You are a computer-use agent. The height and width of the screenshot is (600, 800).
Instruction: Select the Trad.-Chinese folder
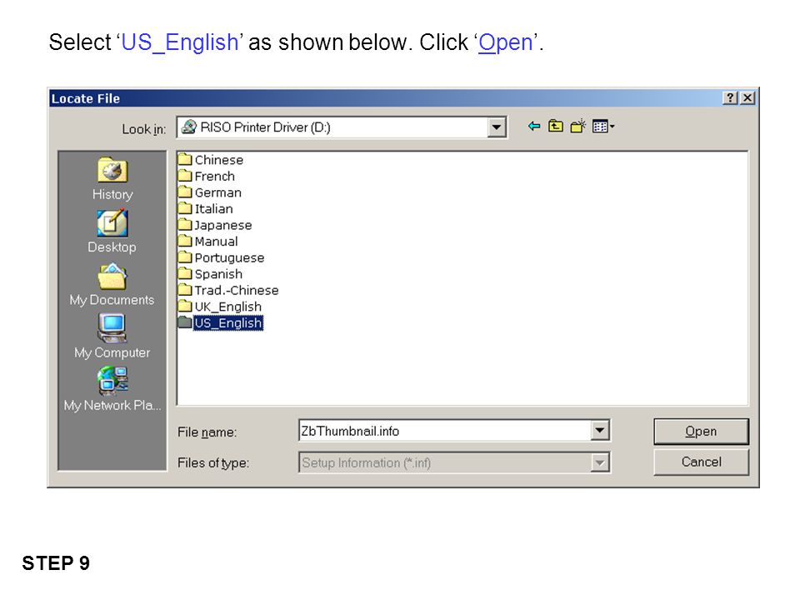(x=228, y=290)
